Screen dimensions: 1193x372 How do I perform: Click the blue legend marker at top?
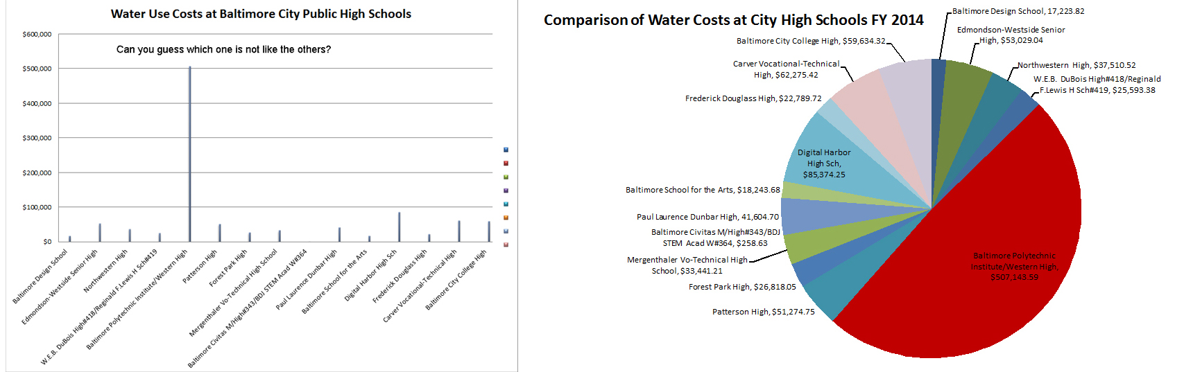(x=506, y=150)
